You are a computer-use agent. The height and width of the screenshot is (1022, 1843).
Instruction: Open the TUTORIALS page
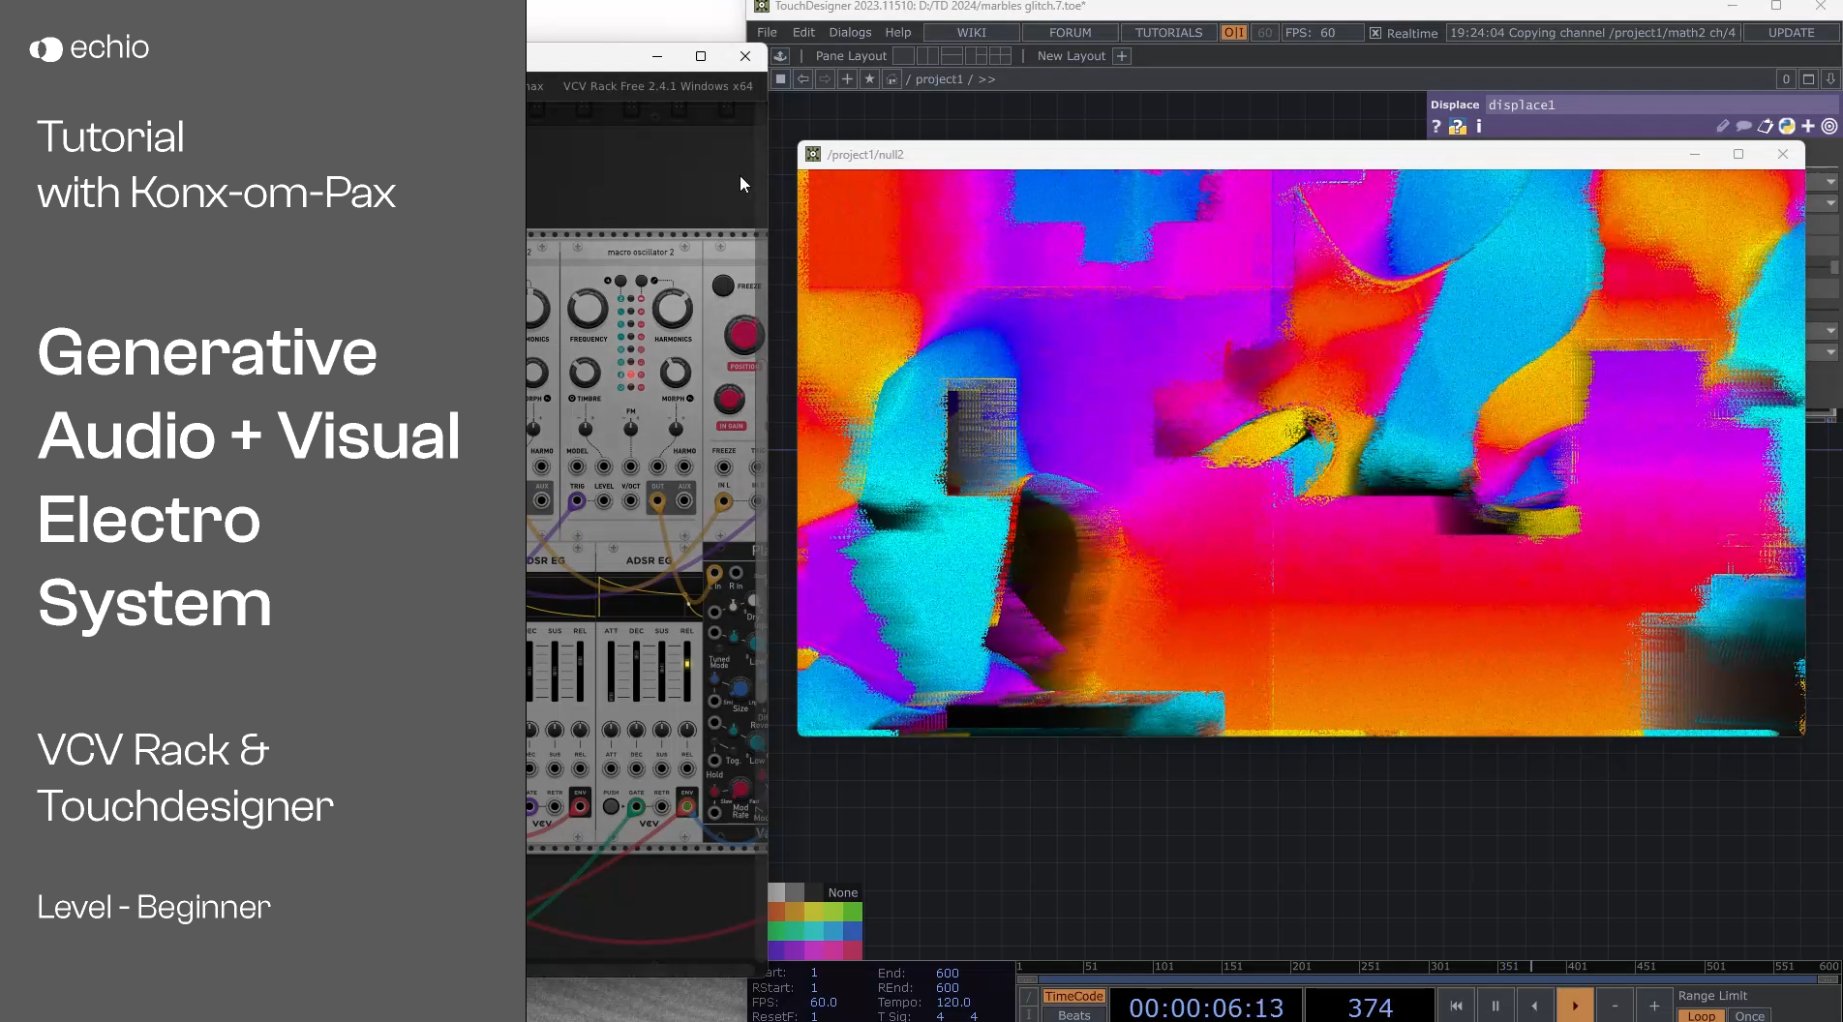(1167, 32)
